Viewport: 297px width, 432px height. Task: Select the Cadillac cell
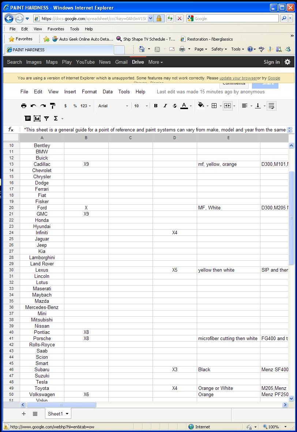pyautogui.click(x=42, y=164)
